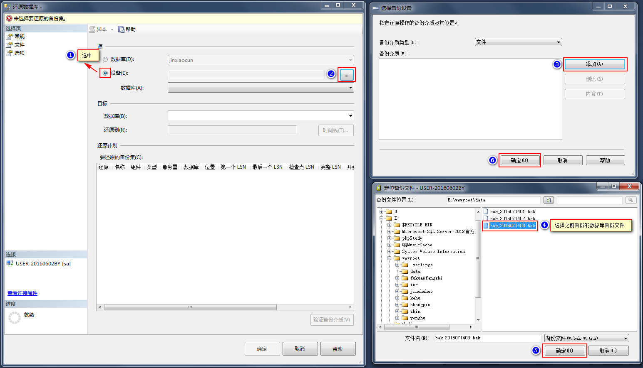Image resolution: width=643 pixels, height=368 pixels.
Task: Select the shangpin folder
Action: [420, 304]
